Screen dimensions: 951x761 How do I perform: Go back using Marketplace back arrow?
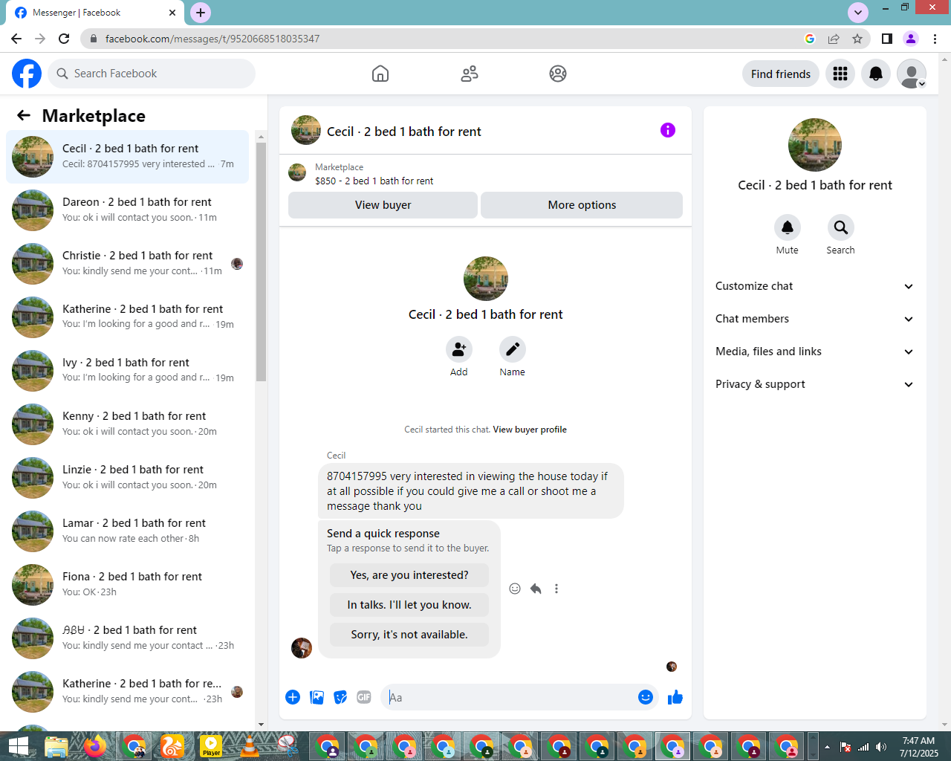(x=24, y=115)
